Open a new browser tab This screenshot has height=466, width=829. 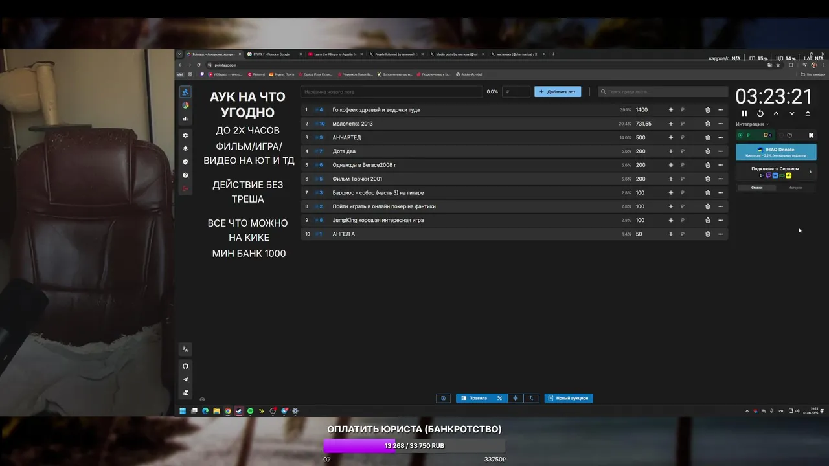pyautogui.click(x=553, y=54)
